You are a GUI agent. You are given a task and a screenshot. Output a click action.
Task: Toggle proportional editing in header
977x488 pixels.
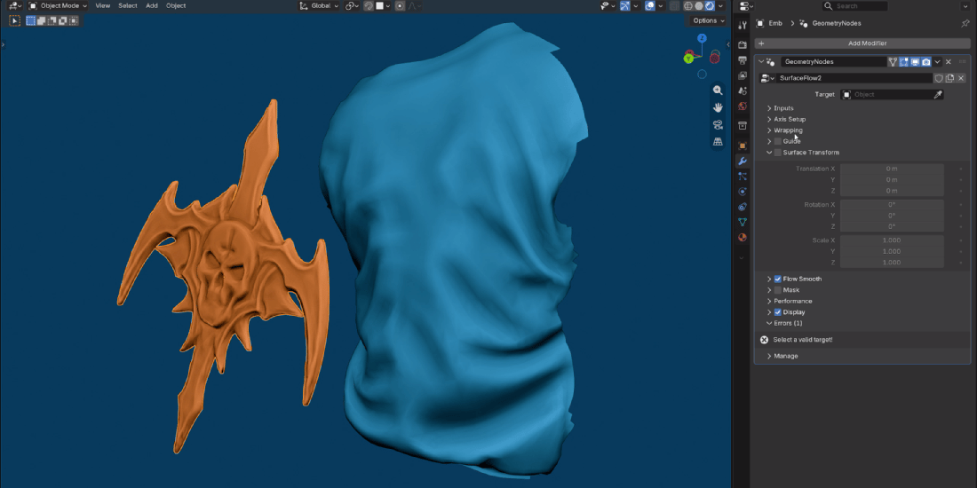400,5
